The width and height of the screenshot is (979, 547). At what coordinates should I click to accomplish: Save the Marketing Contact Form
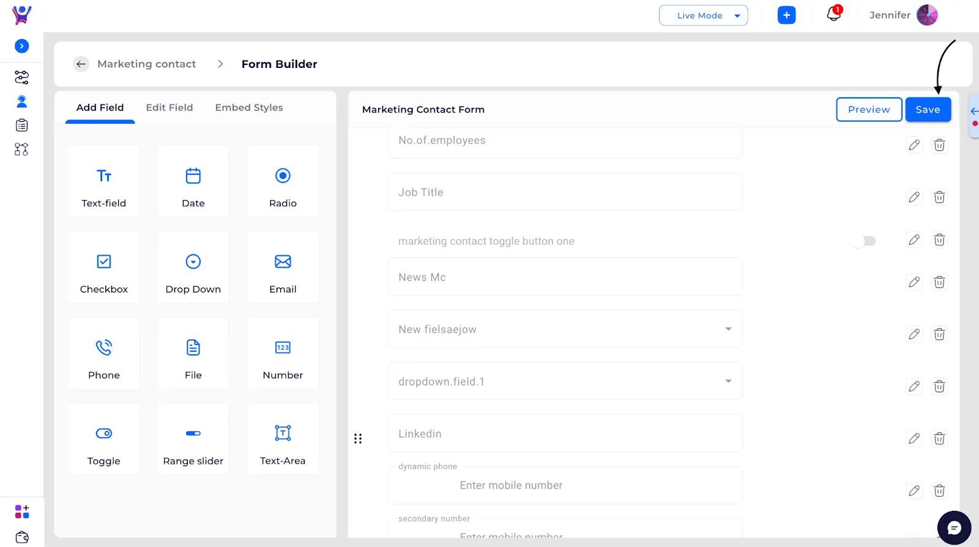(x=928, y=110)
